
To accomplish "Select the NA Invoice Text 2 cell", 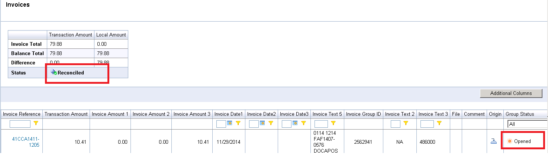I will [x=400, y=142].
